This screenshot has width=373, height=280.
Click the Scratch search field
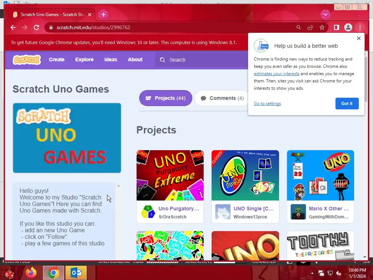pos(202,60)
